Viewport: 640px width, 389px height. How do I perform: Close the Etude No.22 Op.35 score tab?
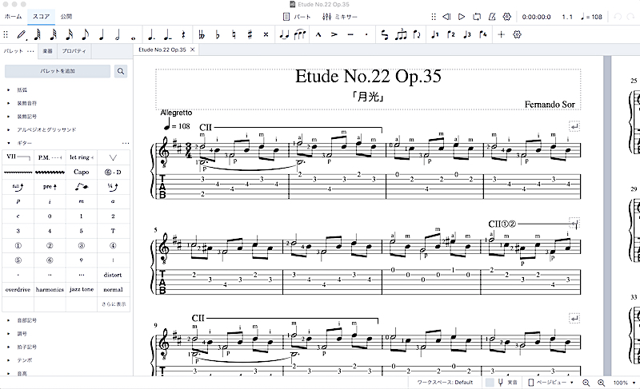click(x=193, y=50)
